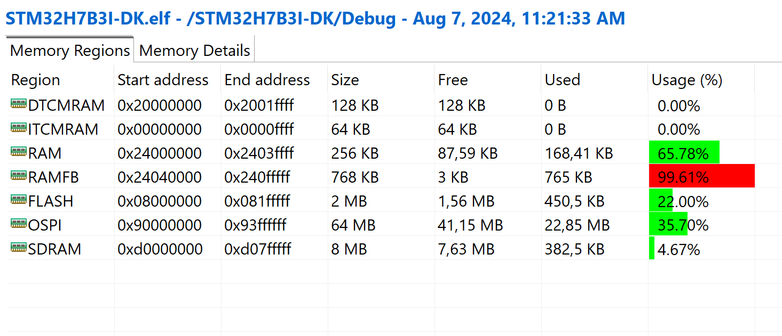Click the memory icon beside RAM
This screenshot has height=336, width=782.
(19, 152)
